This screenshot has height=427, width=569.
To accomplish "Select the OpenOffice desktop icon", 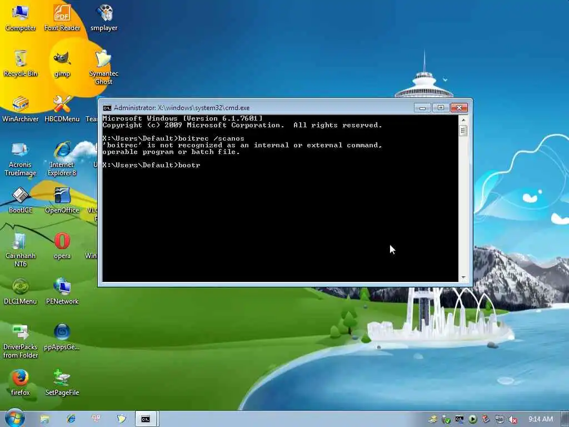I will (x=62, y=200).
